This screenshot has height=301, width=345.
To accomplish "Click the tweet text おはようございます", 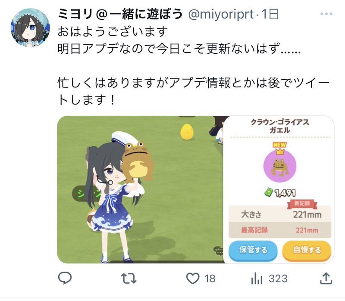I will click(x=113, y=31).
